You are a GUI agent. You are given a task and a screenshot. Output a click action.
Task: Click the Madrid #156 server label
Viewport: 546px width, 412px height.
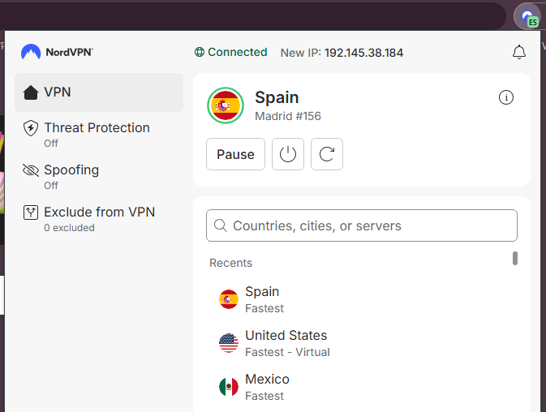tap(288, 116)
